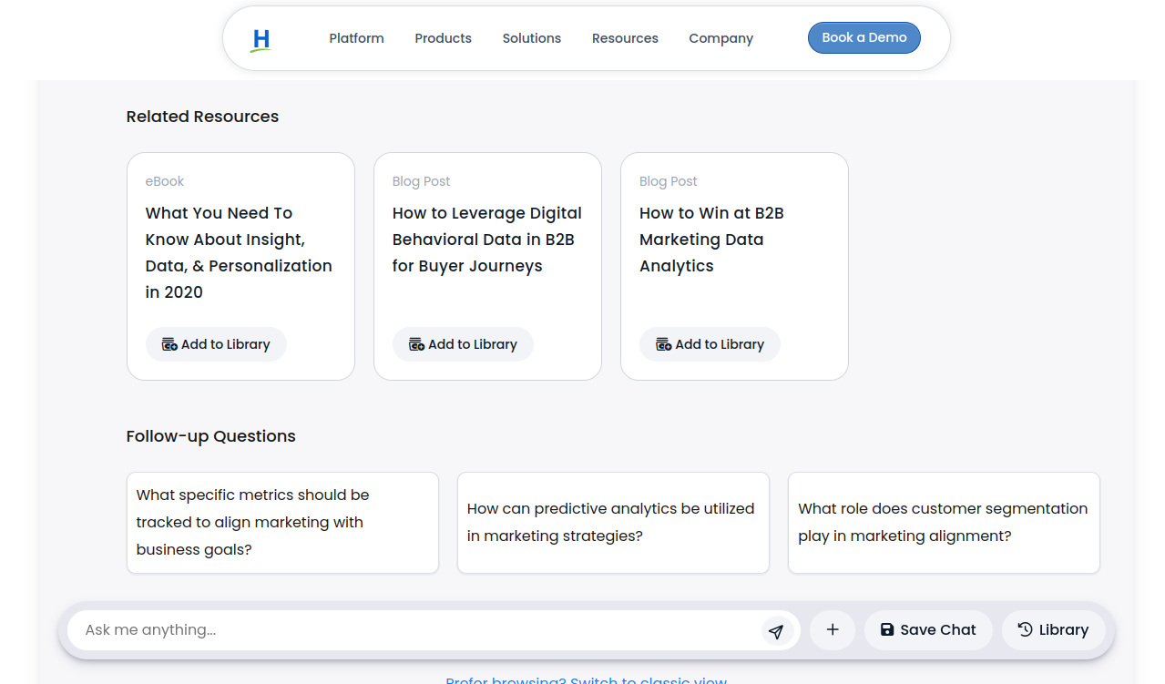Send message using paper plane icon
The height and width of the screenshot is (684, 1165).
coord(775,631)
